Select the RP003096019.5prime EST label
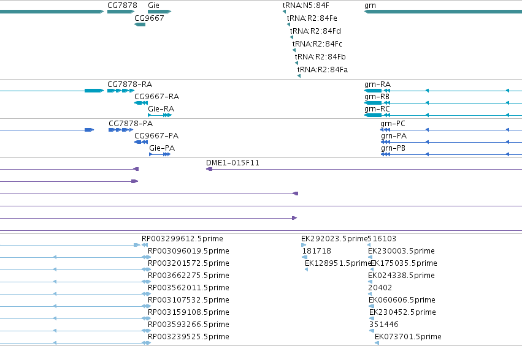Viewport: 522px width, 346px height. pyautogui.click(x=188, y=251)
